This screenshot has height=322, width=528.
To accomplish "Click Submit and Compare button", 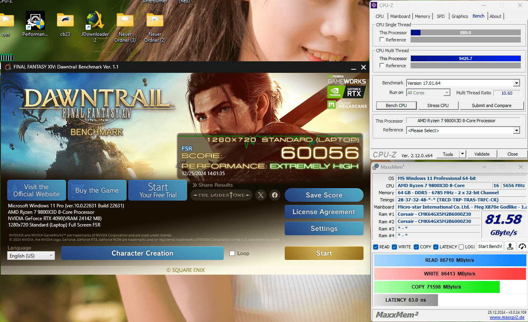I will coord(491,105).
